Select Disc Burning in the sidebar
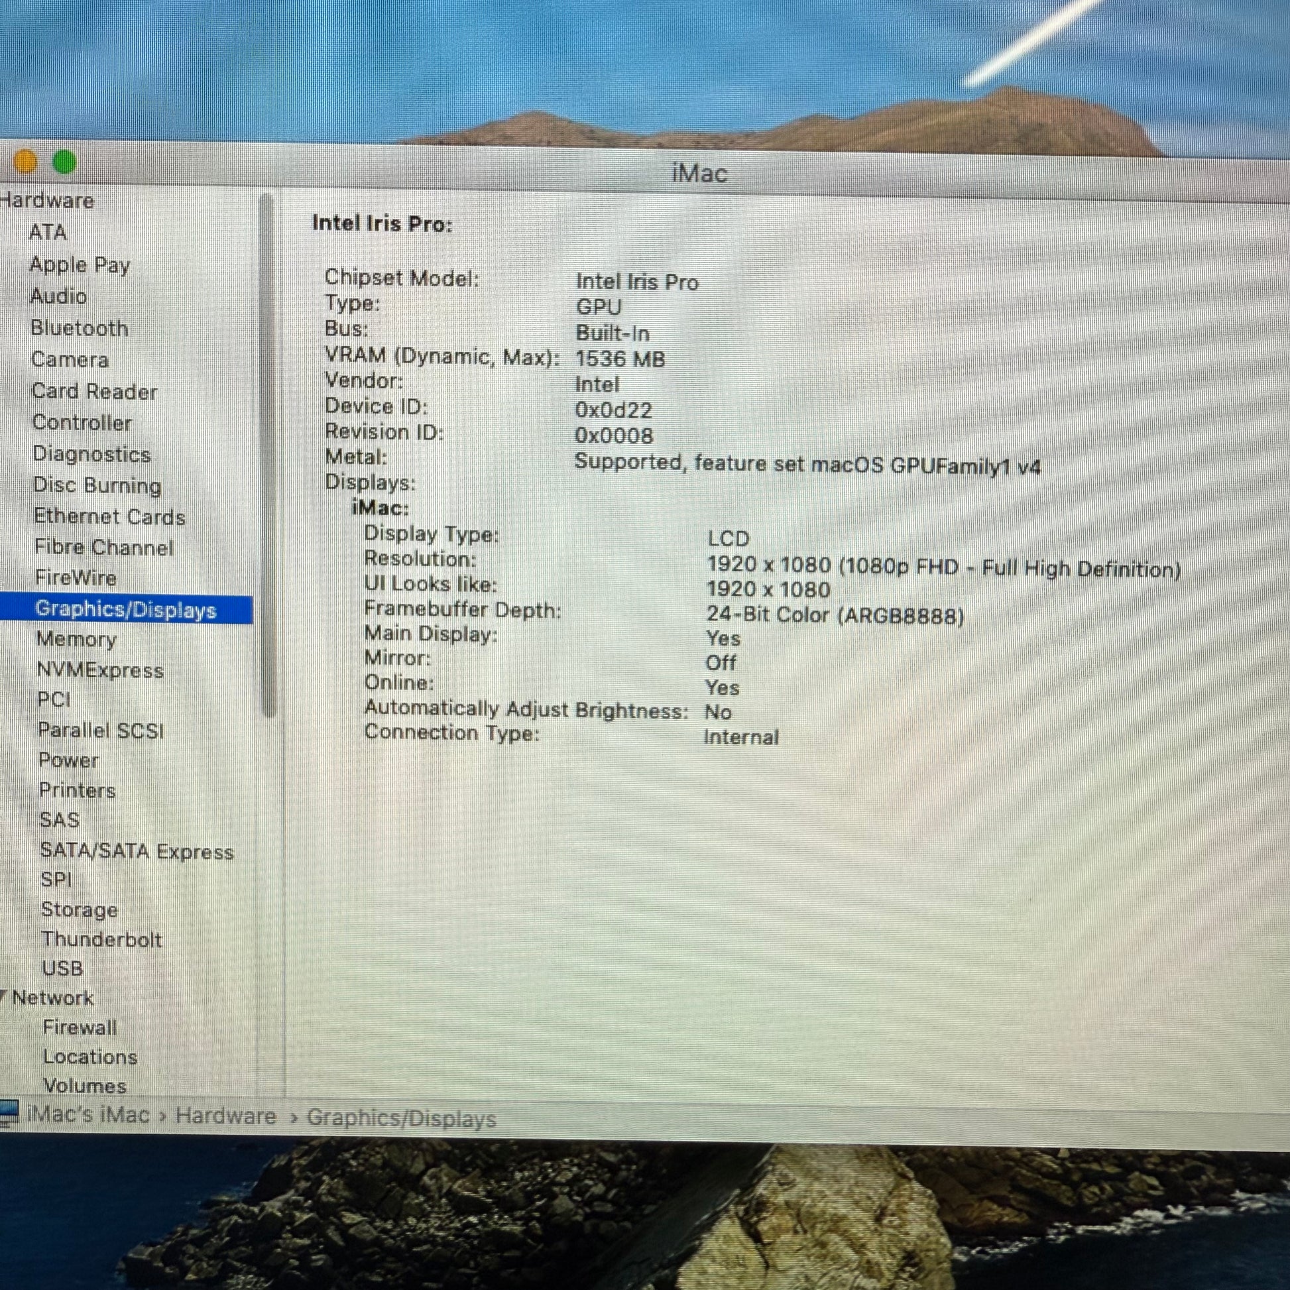The width and height of the screenshot is (1290, 1290). tap(97, 485)
